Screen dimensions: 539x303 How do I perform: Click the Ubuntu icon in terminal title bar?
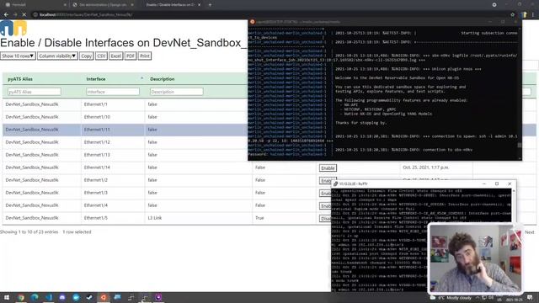(253, 22)
